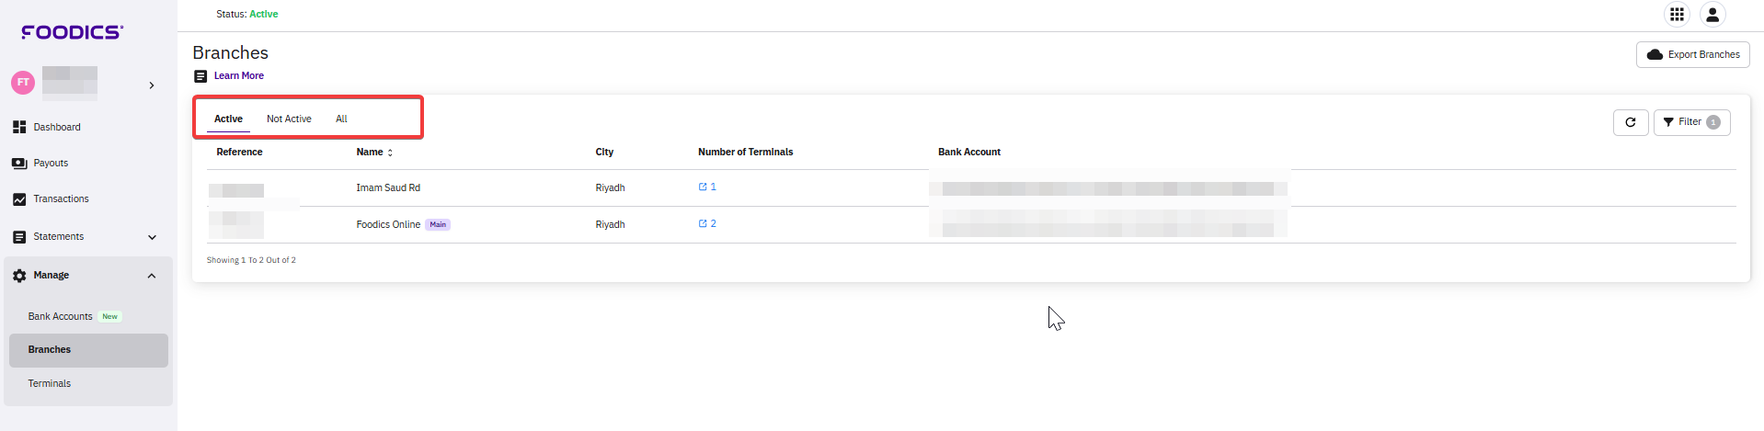Click the Foodics logo
Screen dimensions: 1764x431
72,32
